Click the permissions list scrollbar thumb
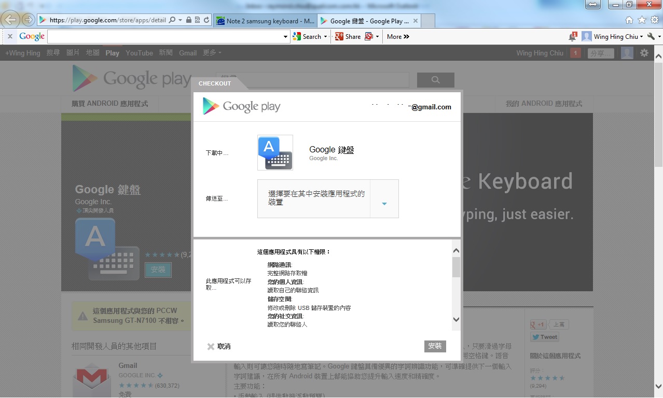The image size is (663, 398). click(456, 267)
